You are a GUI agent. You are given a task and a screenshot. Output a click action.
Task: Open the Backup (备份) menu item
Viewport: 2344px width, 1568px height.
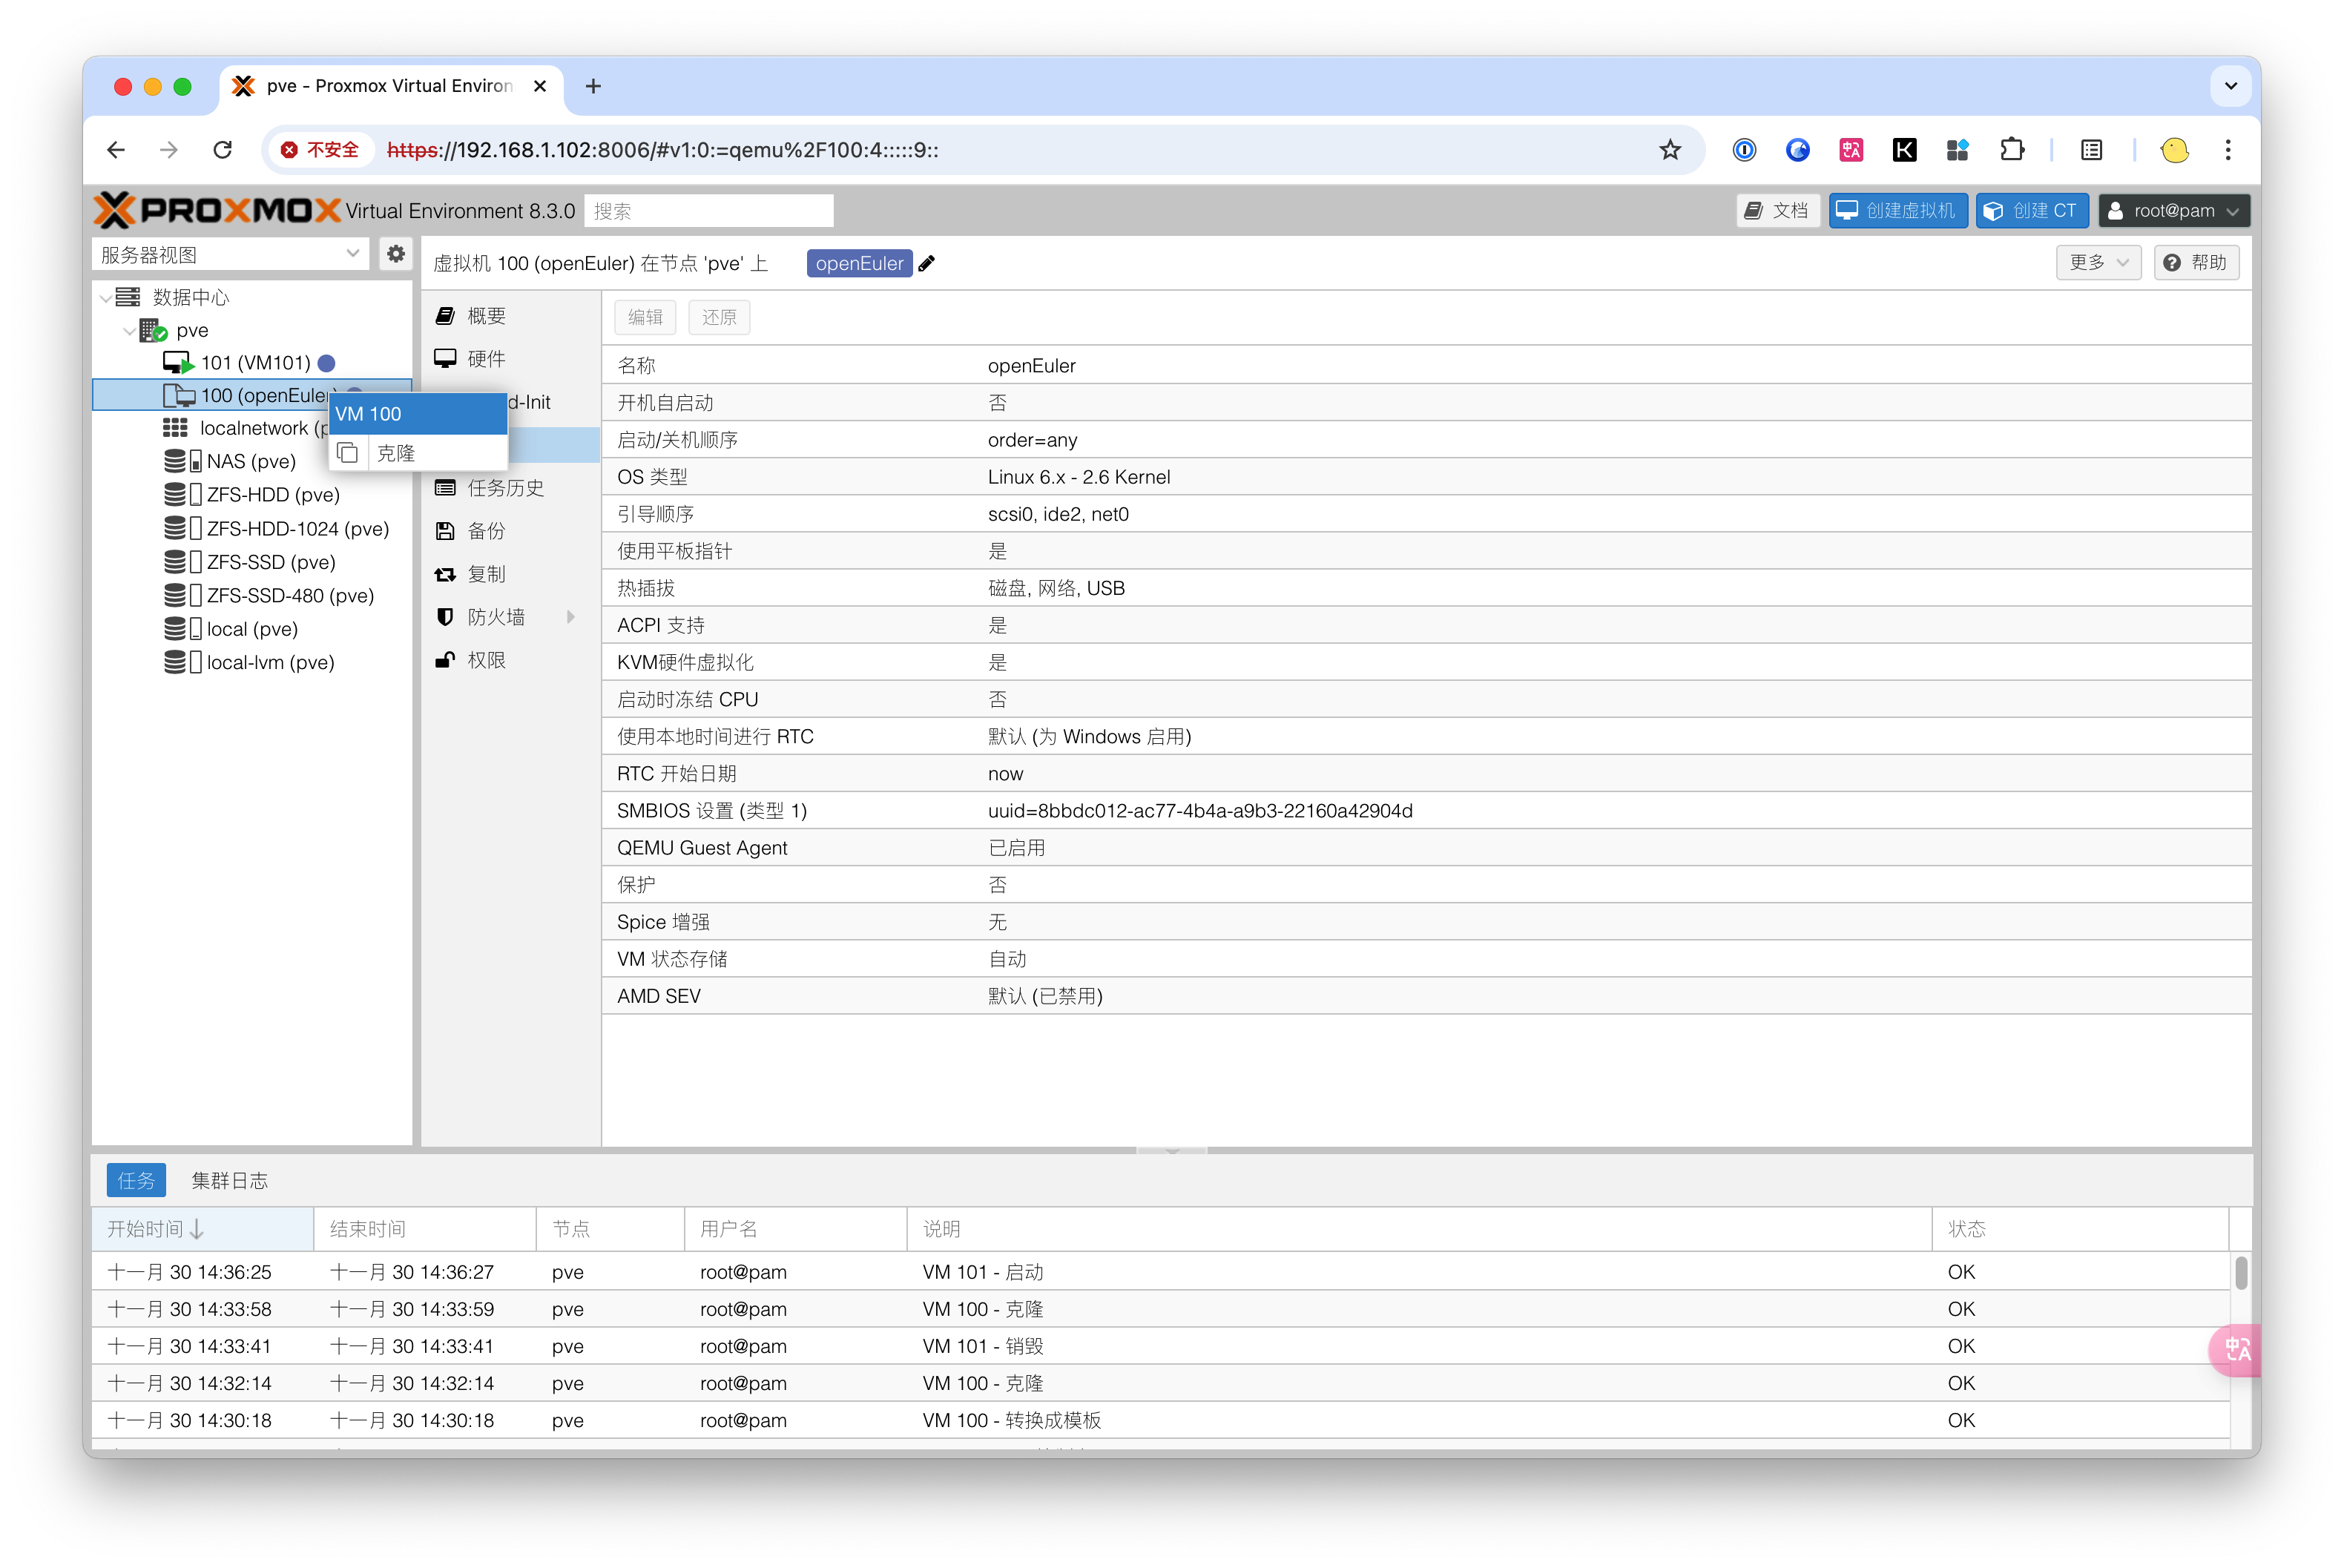point(510,531)
